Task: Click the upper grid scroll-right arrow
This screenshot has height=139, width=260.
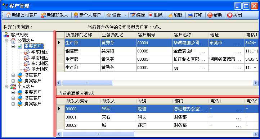Action: coord(256,83)
